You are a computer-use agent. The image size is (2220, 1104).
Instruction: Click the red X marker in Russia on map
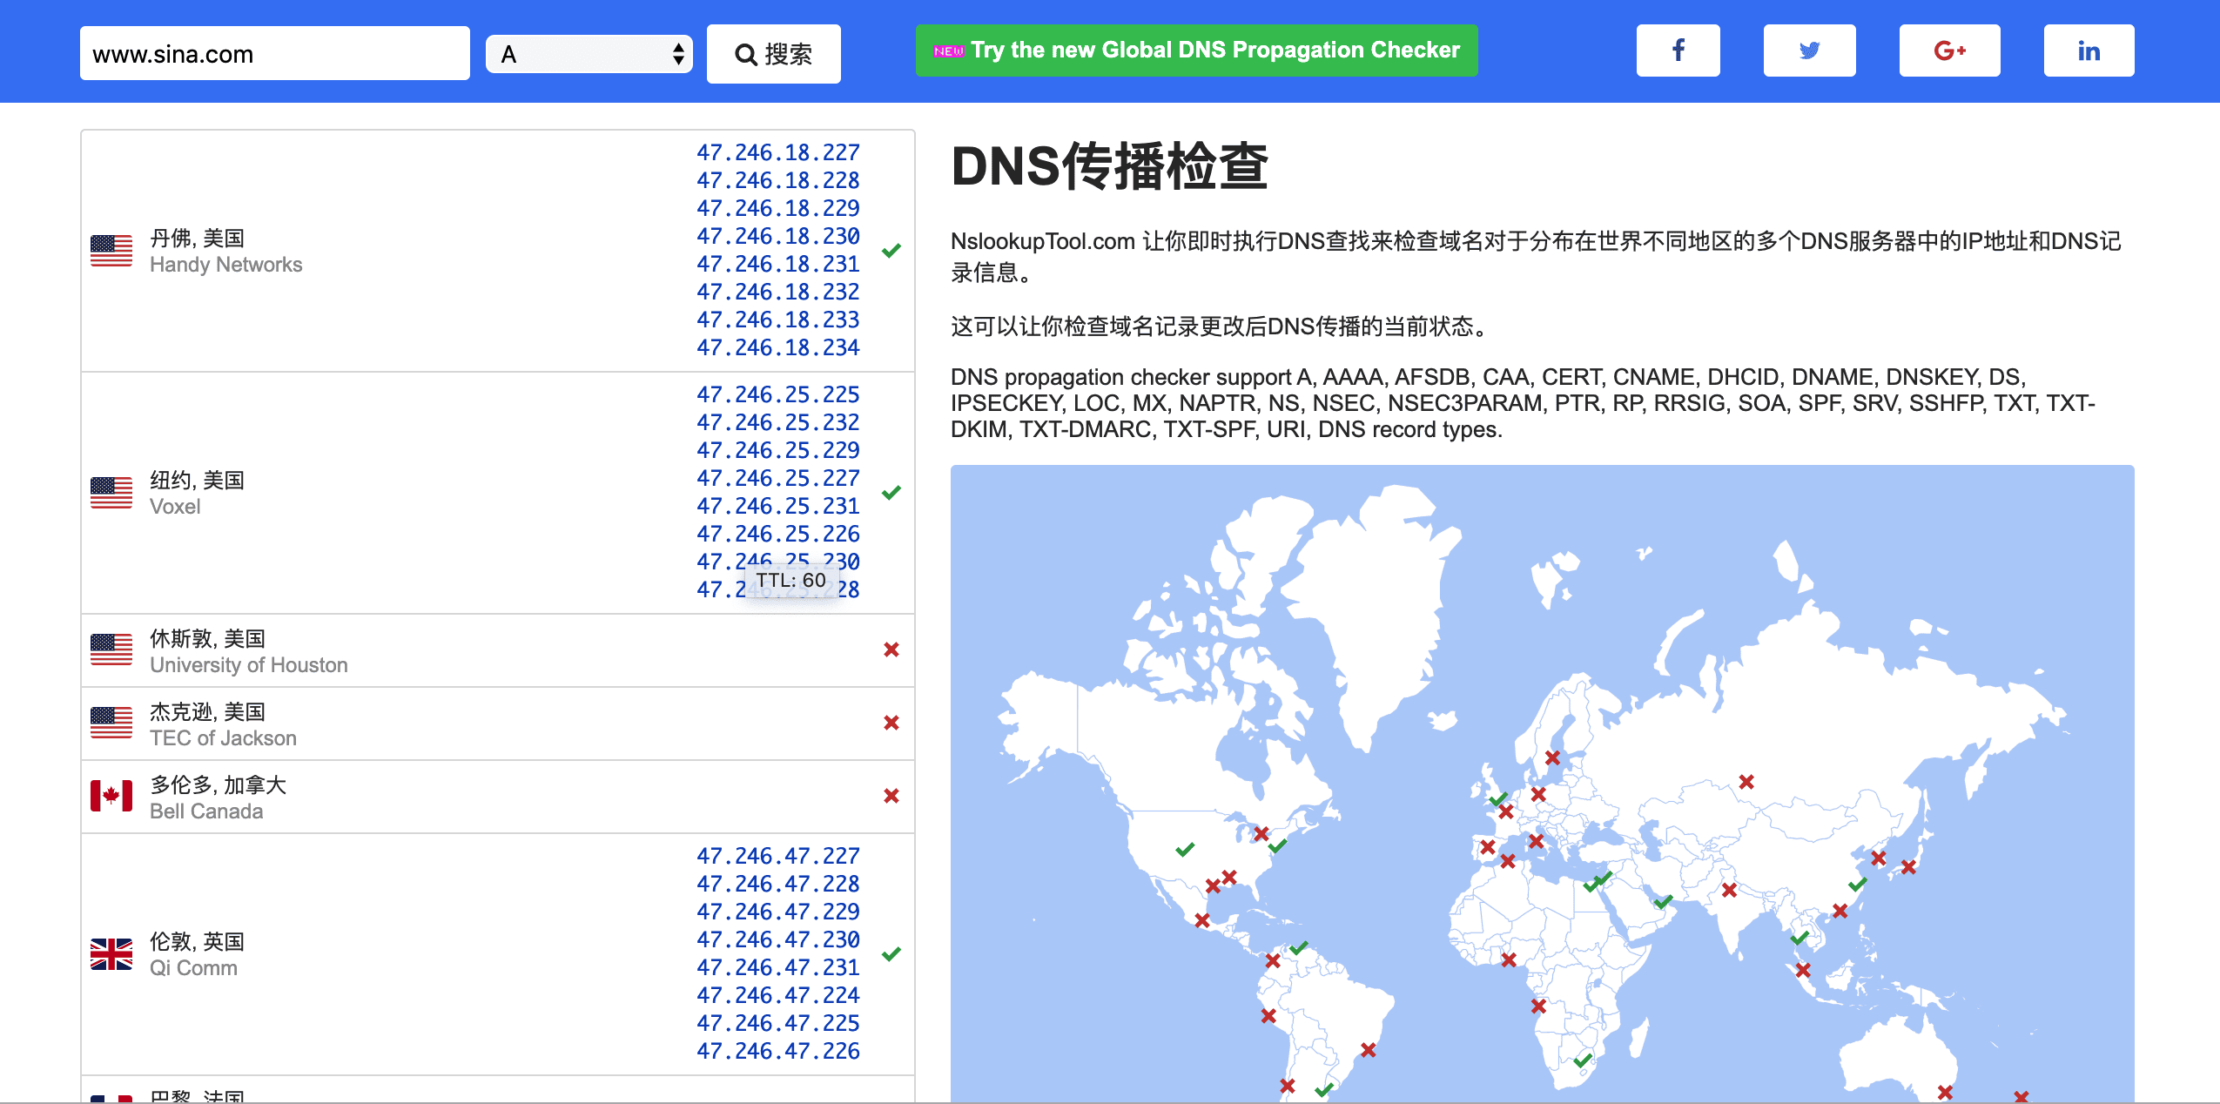tap(1746, 782)
